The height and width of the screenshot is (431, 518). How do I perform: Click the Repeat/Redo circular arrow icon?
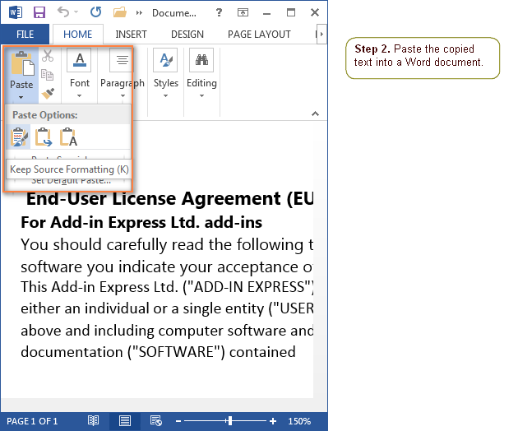coord(96,12)
